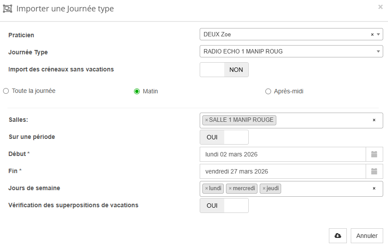Viewport: 388px width, 248px height.
Task: Open the Praticien dropdown list
Action: (x=285, y=34)
